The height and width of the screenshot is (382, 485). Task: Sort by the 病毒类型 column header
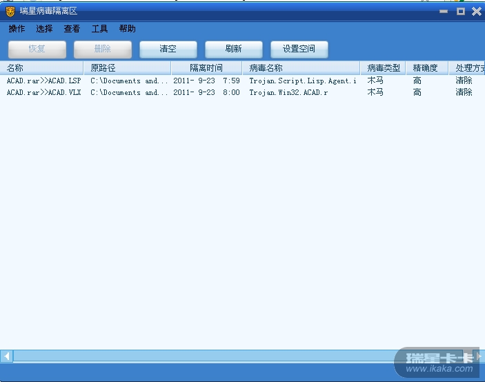[x=383, y=68]
